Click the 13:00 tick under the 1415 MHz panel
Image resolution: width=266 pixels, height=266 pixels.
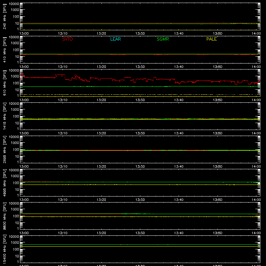[24, 133]
